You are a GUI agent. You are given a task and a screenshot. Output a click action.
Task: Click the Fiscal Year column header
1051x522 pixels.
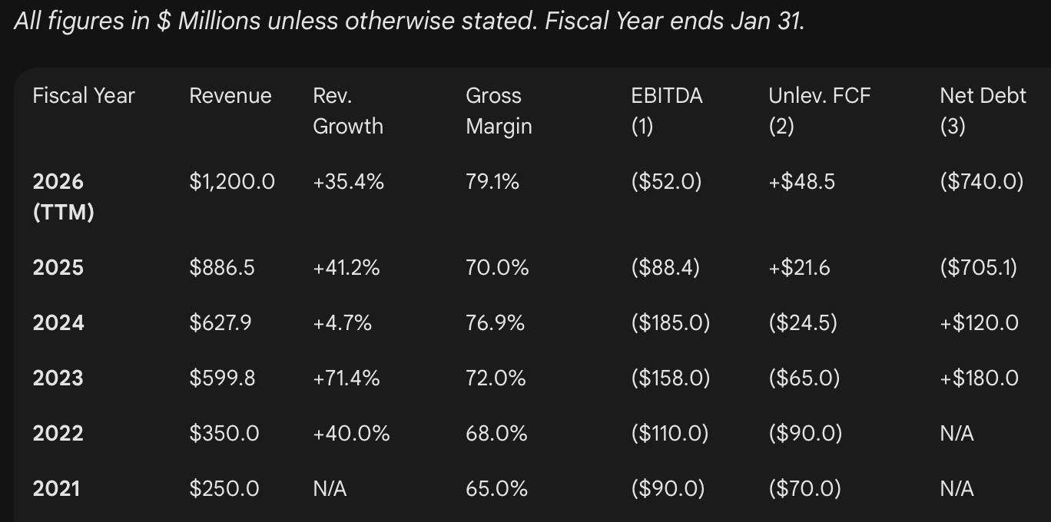pos(84,96)
